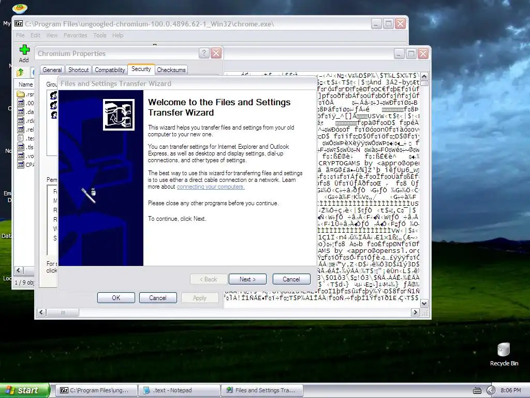Click the up-folder arrow icon in 7-Zip
The width and height of the screenshot is (530, 398).
click(20, 72)
